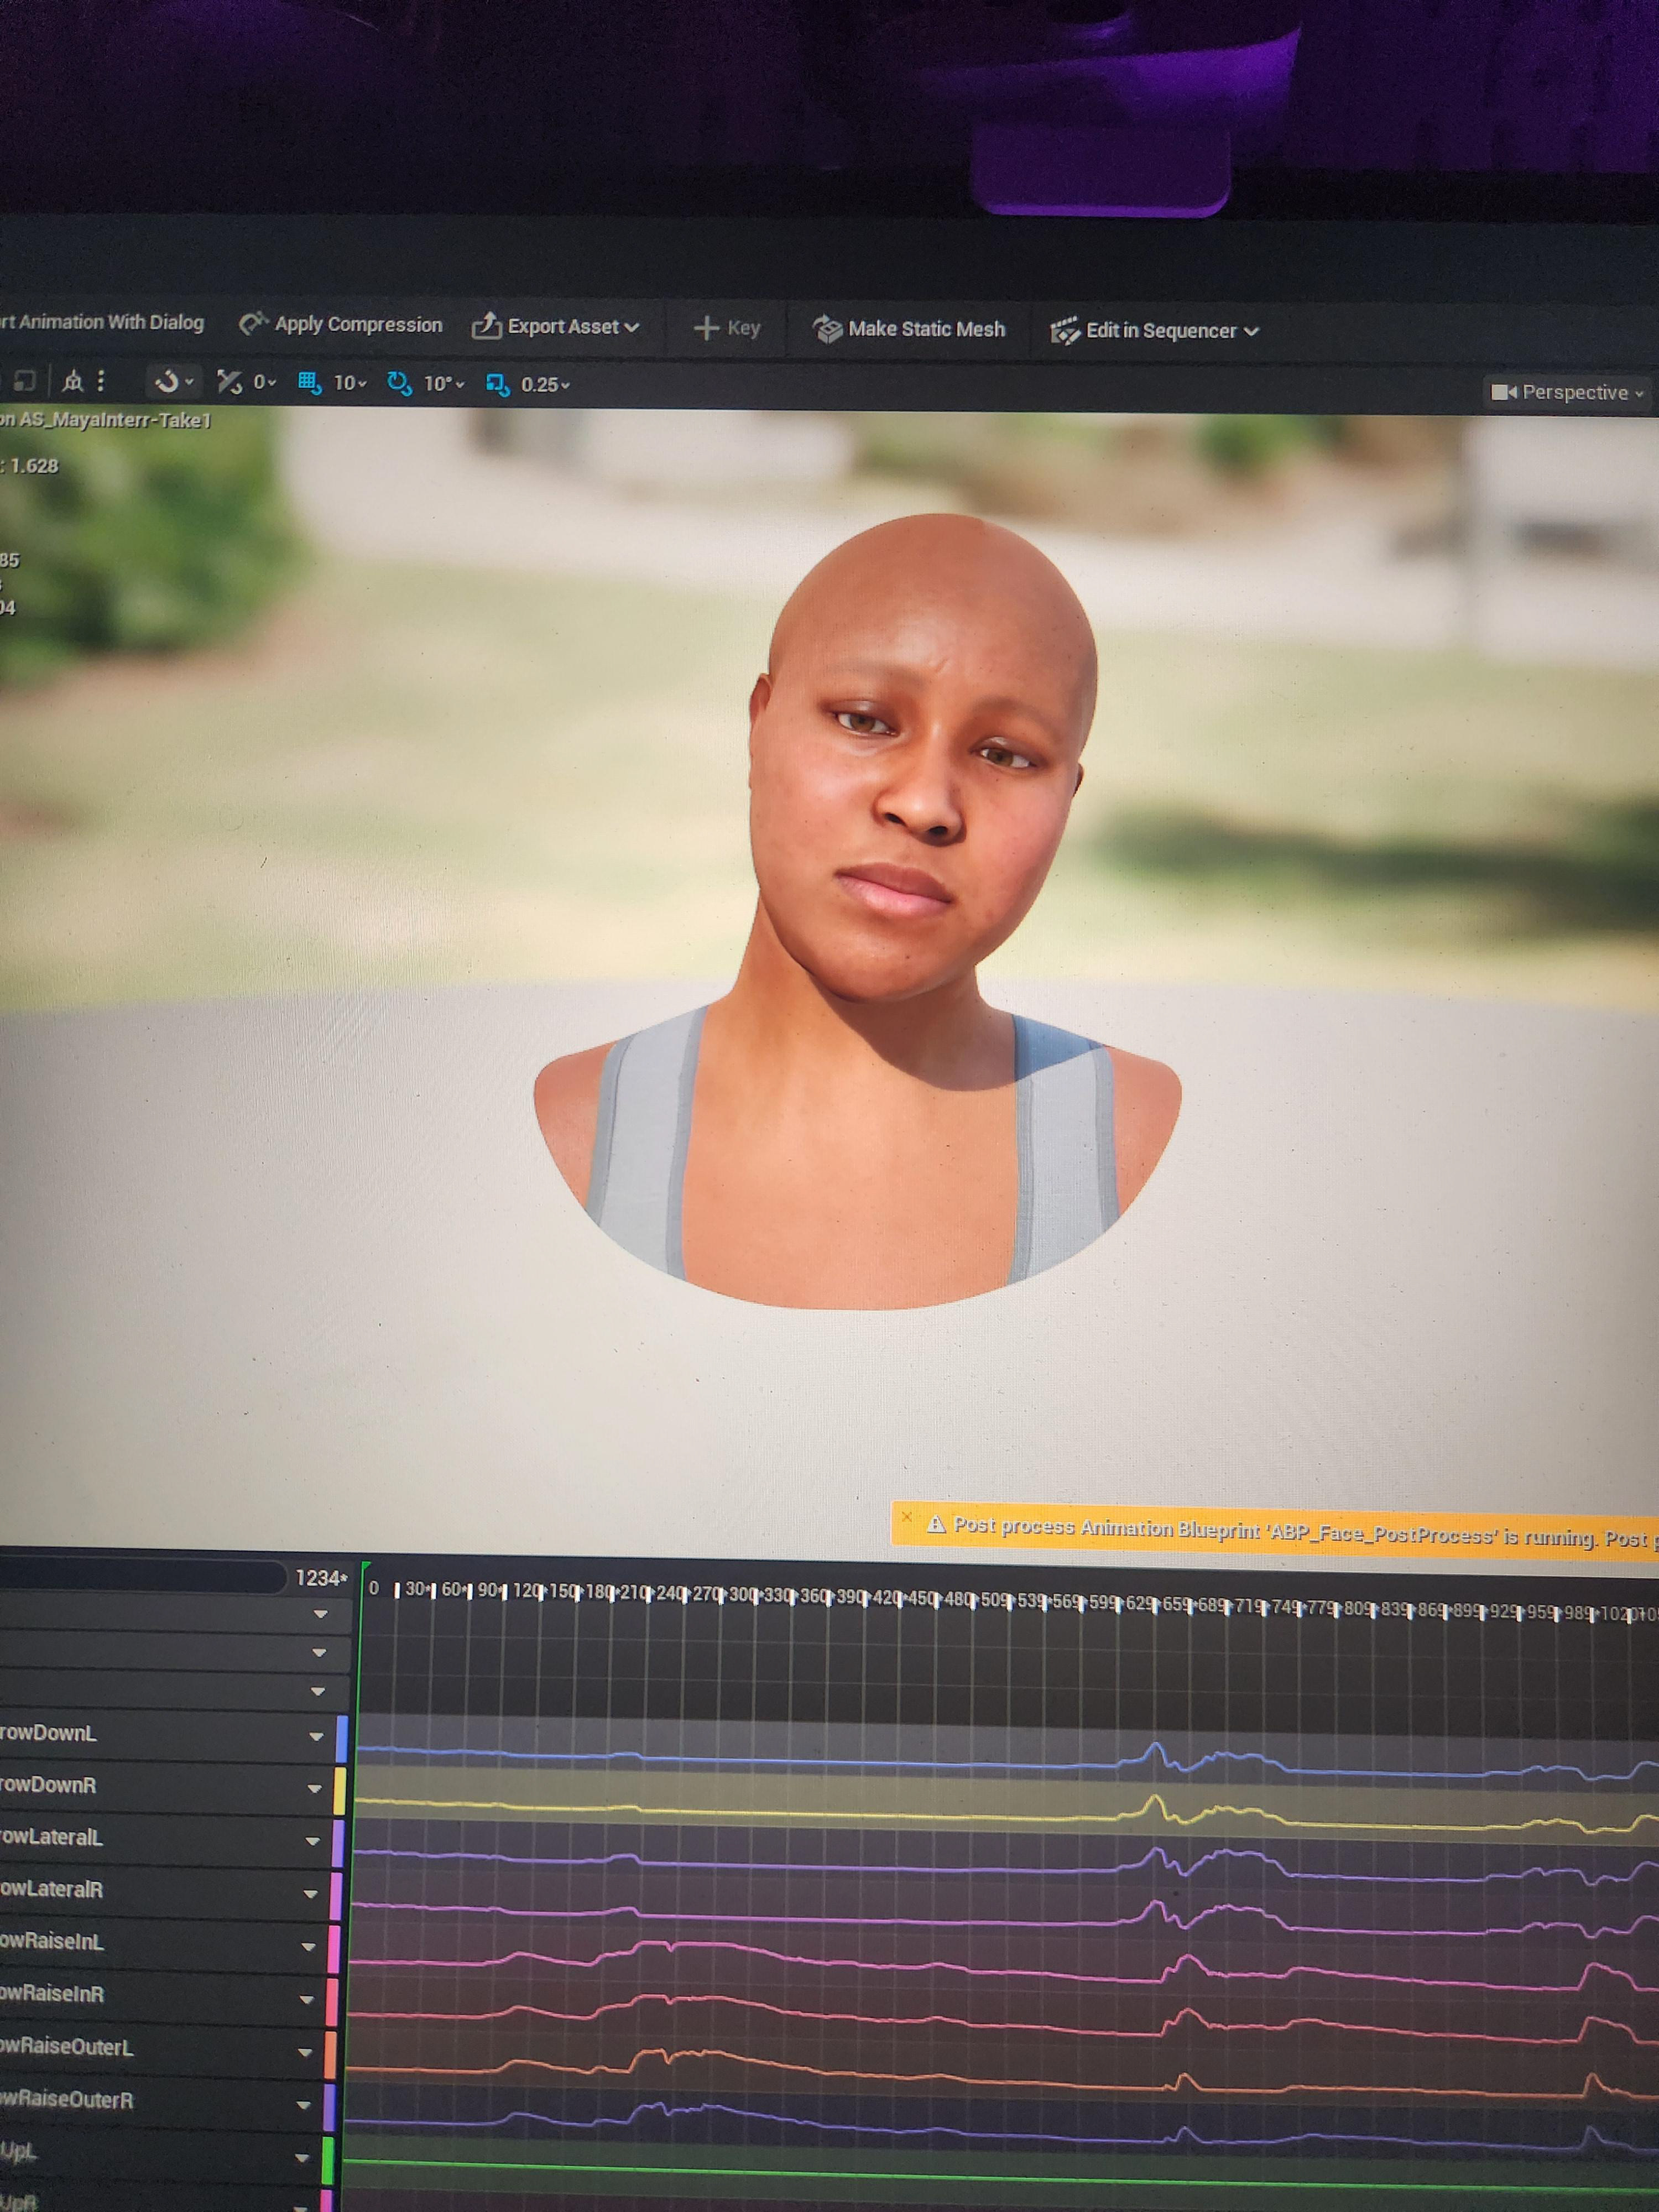Toggle location grid snapping
This screenshot has width=1659, height=2212.
(x=309, y=383)
